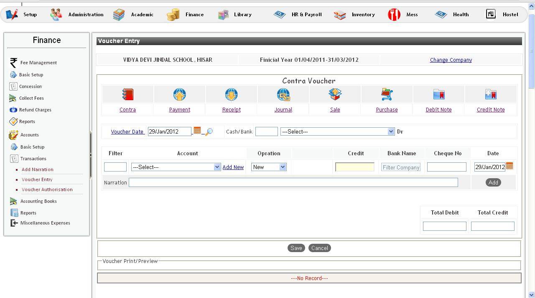This screenshot has width=535, height=298.
Task: Click the Journal voucher globe icon
Action: pos(283,94)
